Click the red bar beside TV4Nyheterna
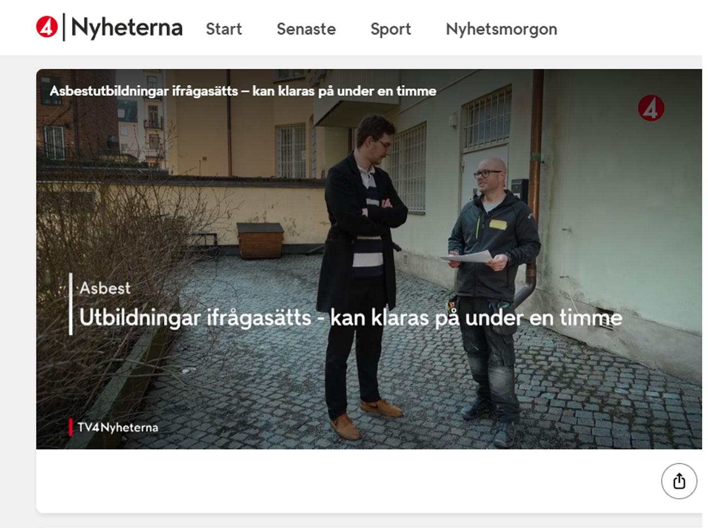This screenshot has height=528, width=708. click(71, 427)
